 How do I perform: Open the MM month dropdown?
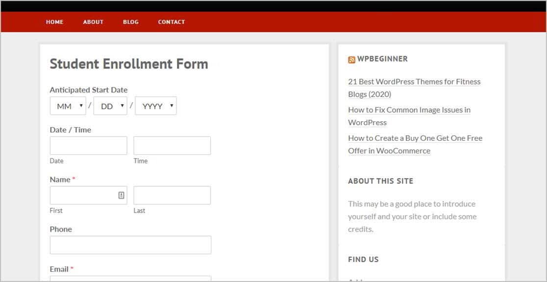pyautogui.click(x=67, y=106)
